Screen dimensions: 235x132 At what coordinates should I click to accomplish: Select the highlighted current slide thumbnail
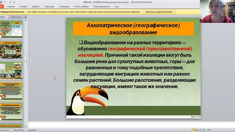(x=11, y=91)
